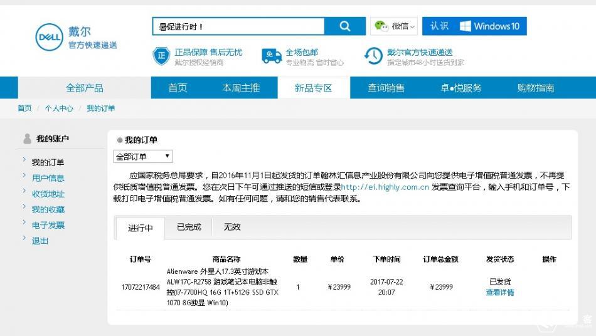The width and height of the screenshot is (596, 336).
Task: Click the 全场包邮 text
Action: pyautogui.click(x=302, y=52)
